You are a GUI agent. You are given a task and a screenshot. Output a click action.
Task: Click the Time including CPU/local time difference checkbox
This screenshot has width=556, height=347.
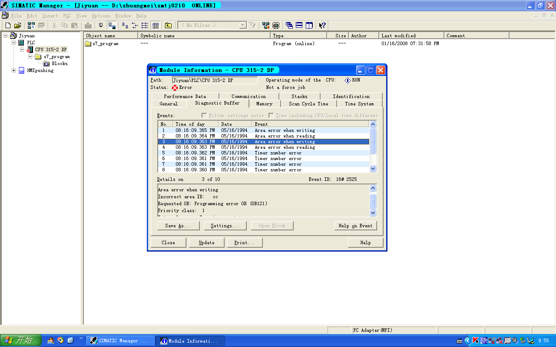[x=271, y=116]
